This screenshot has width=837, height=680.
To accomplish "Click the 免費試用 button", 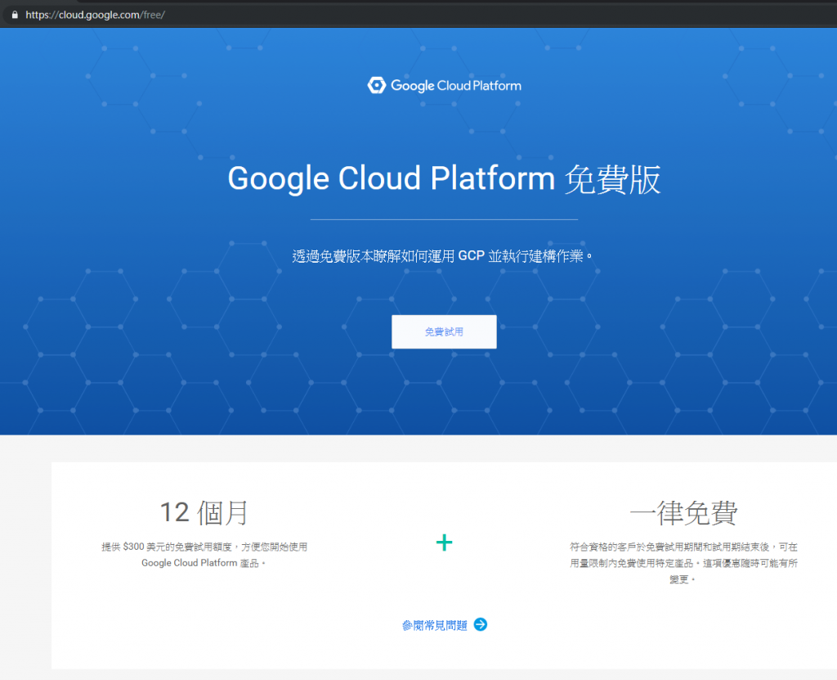I will [444, 332].
